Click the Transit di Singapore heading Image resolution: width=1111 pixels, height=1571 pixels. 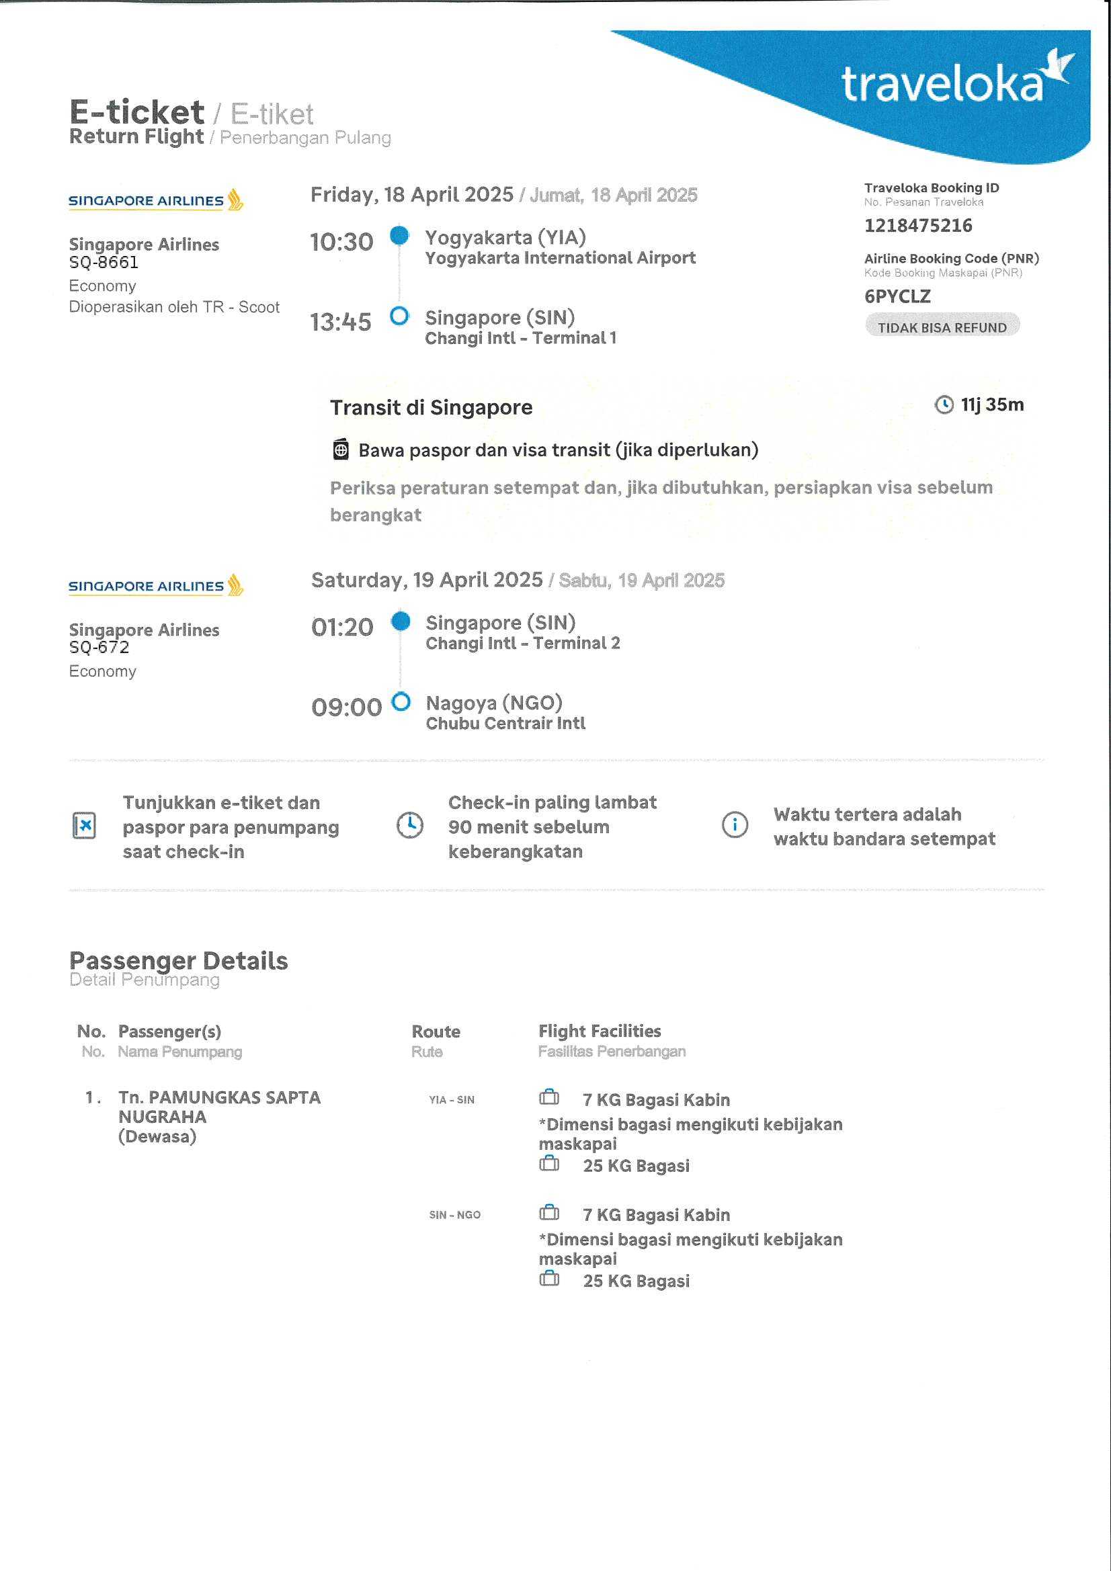[x=431, y=408]
